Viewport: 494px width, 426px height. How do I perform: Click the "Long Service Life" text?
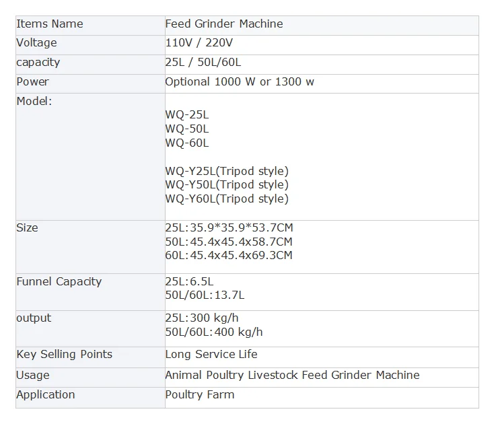211,355
